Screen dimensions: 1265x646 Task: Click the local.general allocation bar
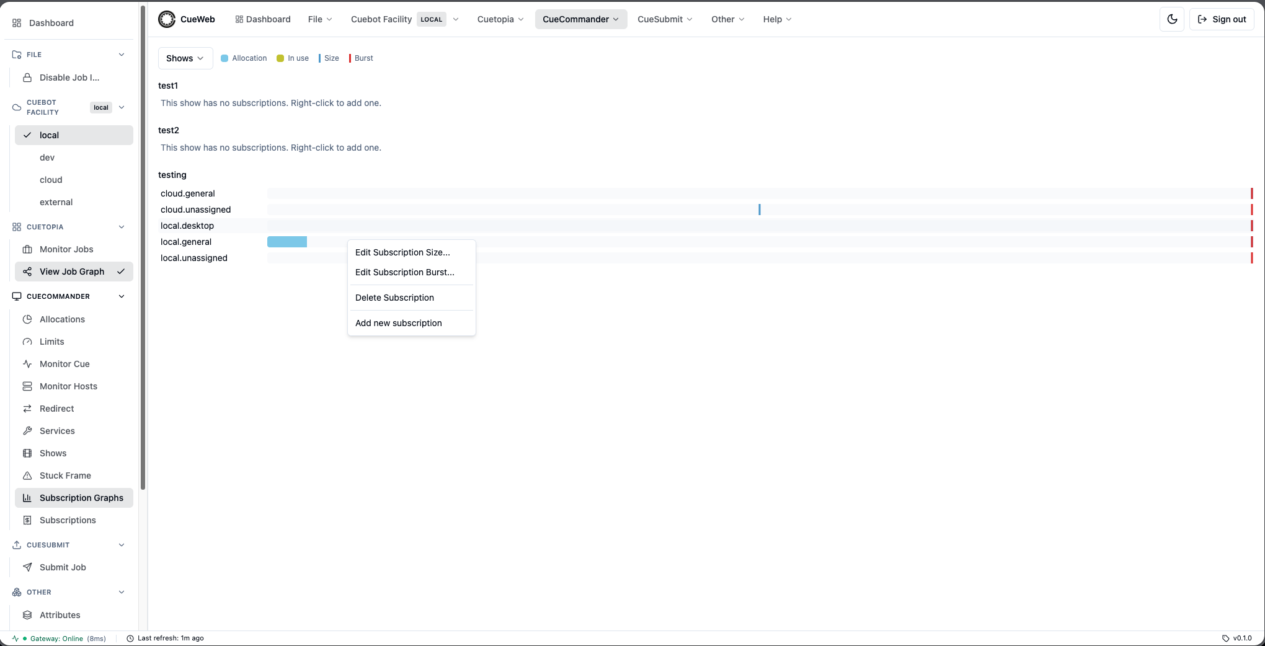tap(287, 242)
